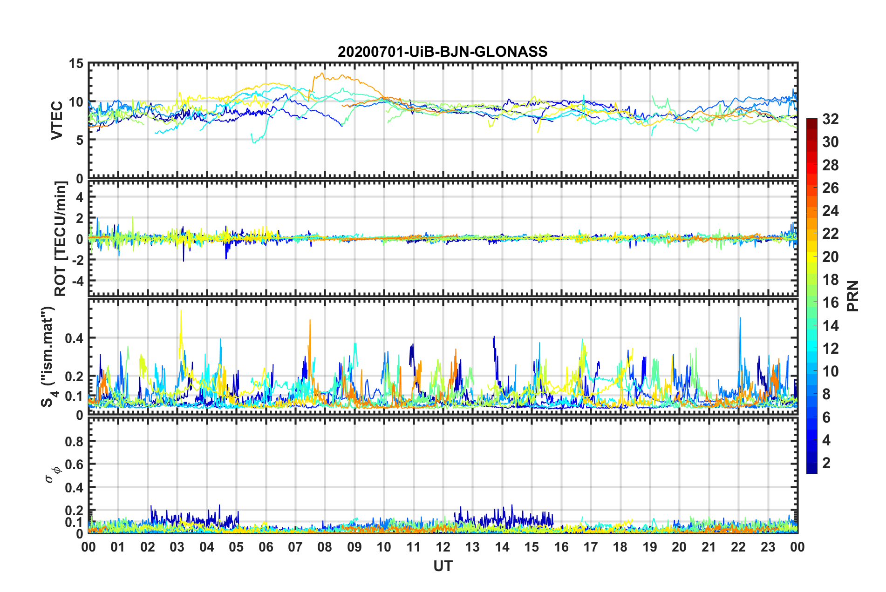Screen dimensions: 886x592
Task: Select colorbar tick label 22
Action: click(x=831, y=234)
